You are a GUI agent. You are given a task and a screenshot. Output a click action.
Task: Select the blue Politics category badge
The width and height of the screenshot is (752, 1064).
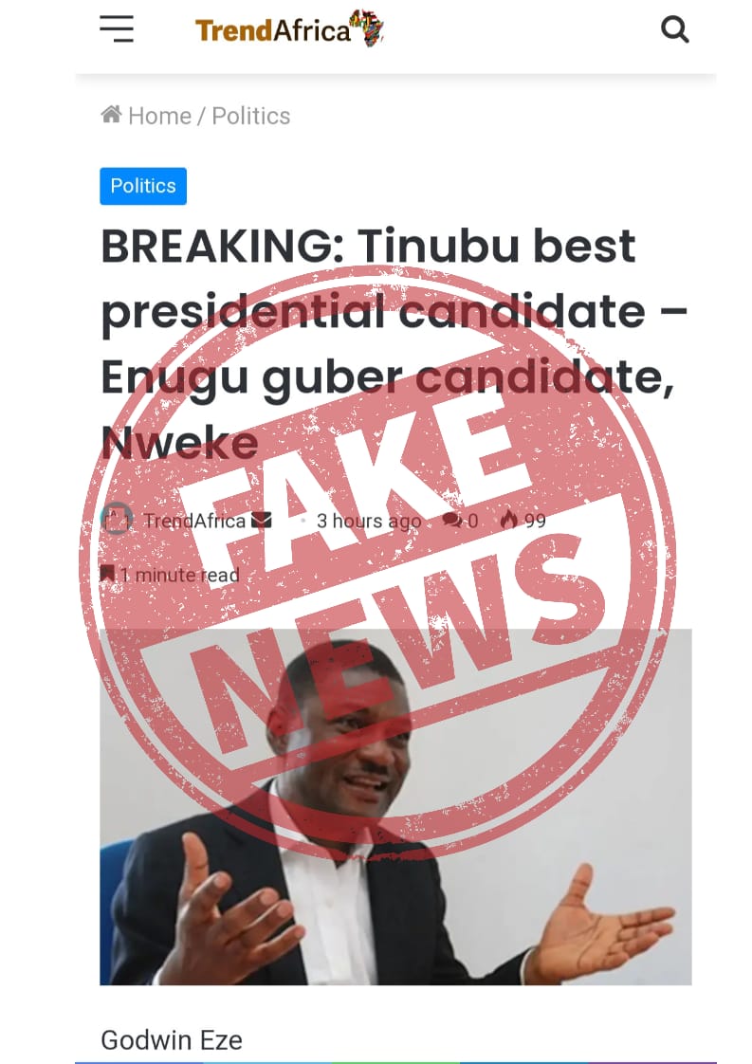(143, 186)
